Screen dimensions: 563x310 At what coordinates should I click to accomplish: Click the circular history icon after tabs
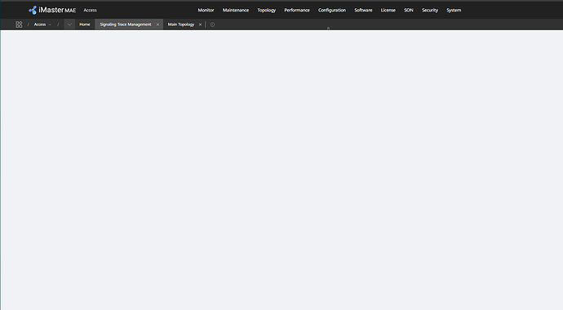[x=212, y=24]
